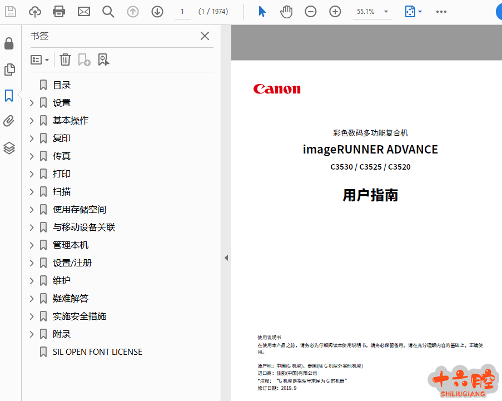The image size is (502, 401).
Task: Jump to SIL OPEN FONT LICENSE bookmark
Action: [x=97, y=352]
